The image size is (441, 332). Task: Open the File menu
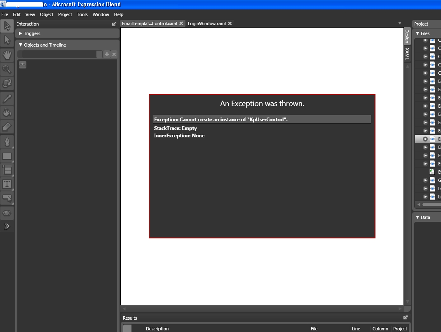(5, 14)
